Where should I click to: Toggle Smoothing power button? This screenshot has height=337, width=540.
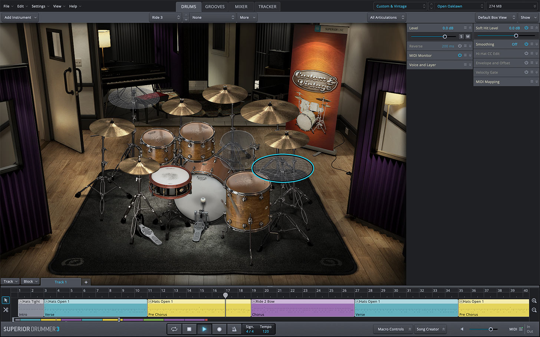pyautogui.click(x=526, y=44)
